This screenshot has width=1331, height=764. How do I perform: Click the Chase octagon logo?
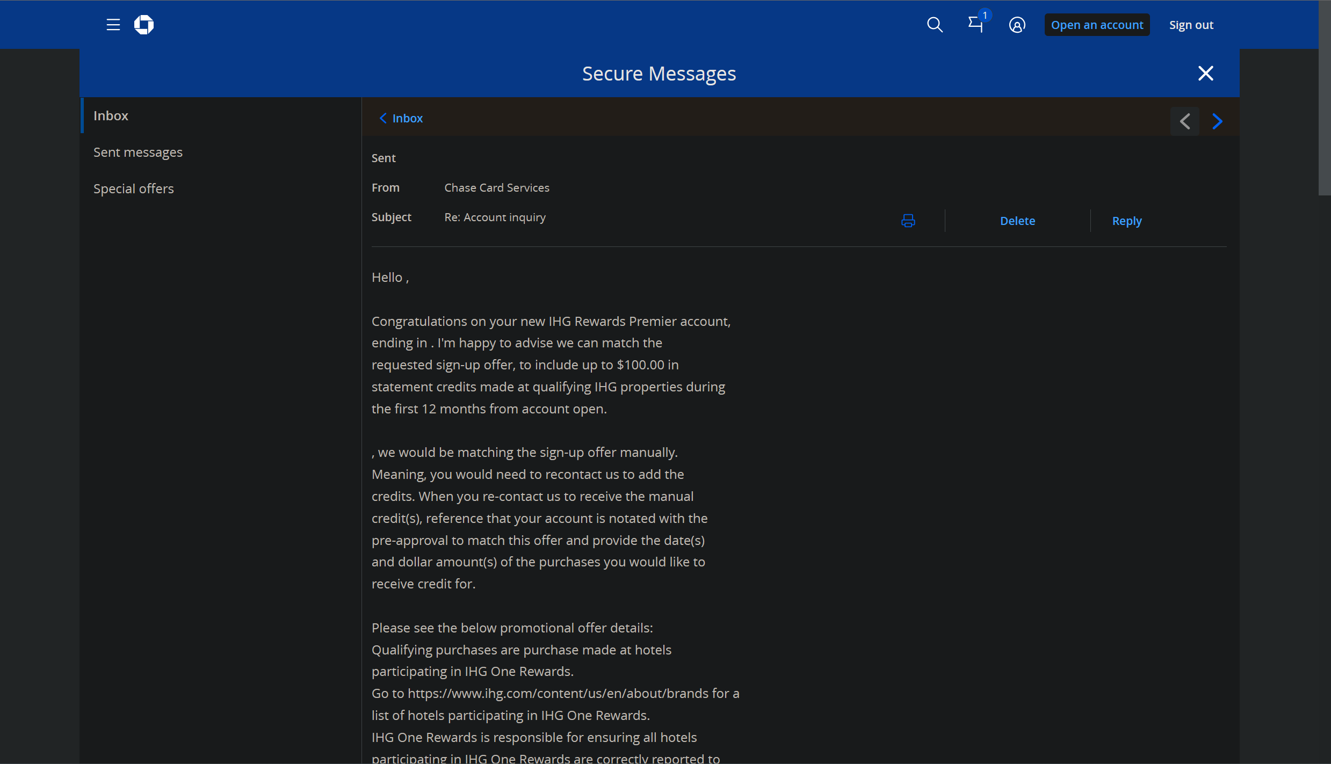(x=144, y=25)
